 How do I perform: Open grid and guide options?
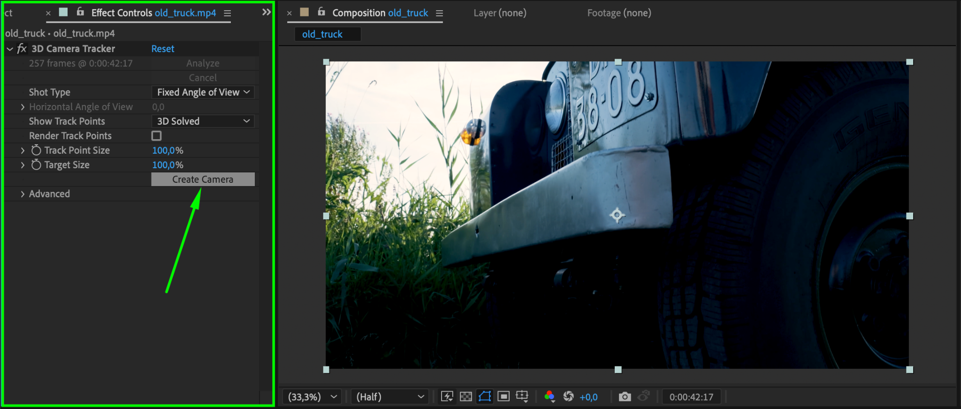(x=522, y=397)
